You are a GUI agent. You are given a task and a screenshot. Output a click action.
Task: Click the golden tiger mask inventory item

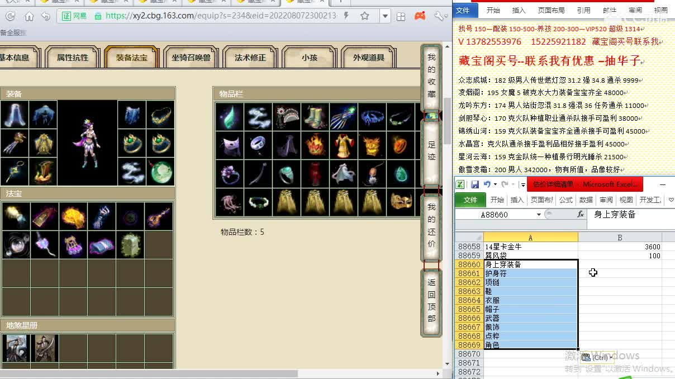click(372, 146)
